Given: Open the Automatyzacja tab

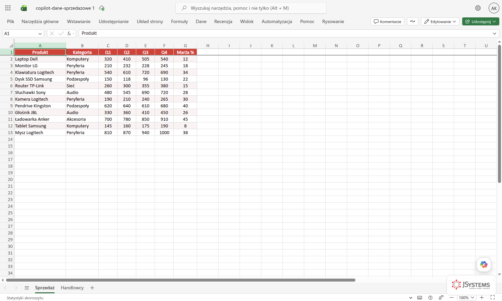Looking at the screenshot, I should 277,21.
